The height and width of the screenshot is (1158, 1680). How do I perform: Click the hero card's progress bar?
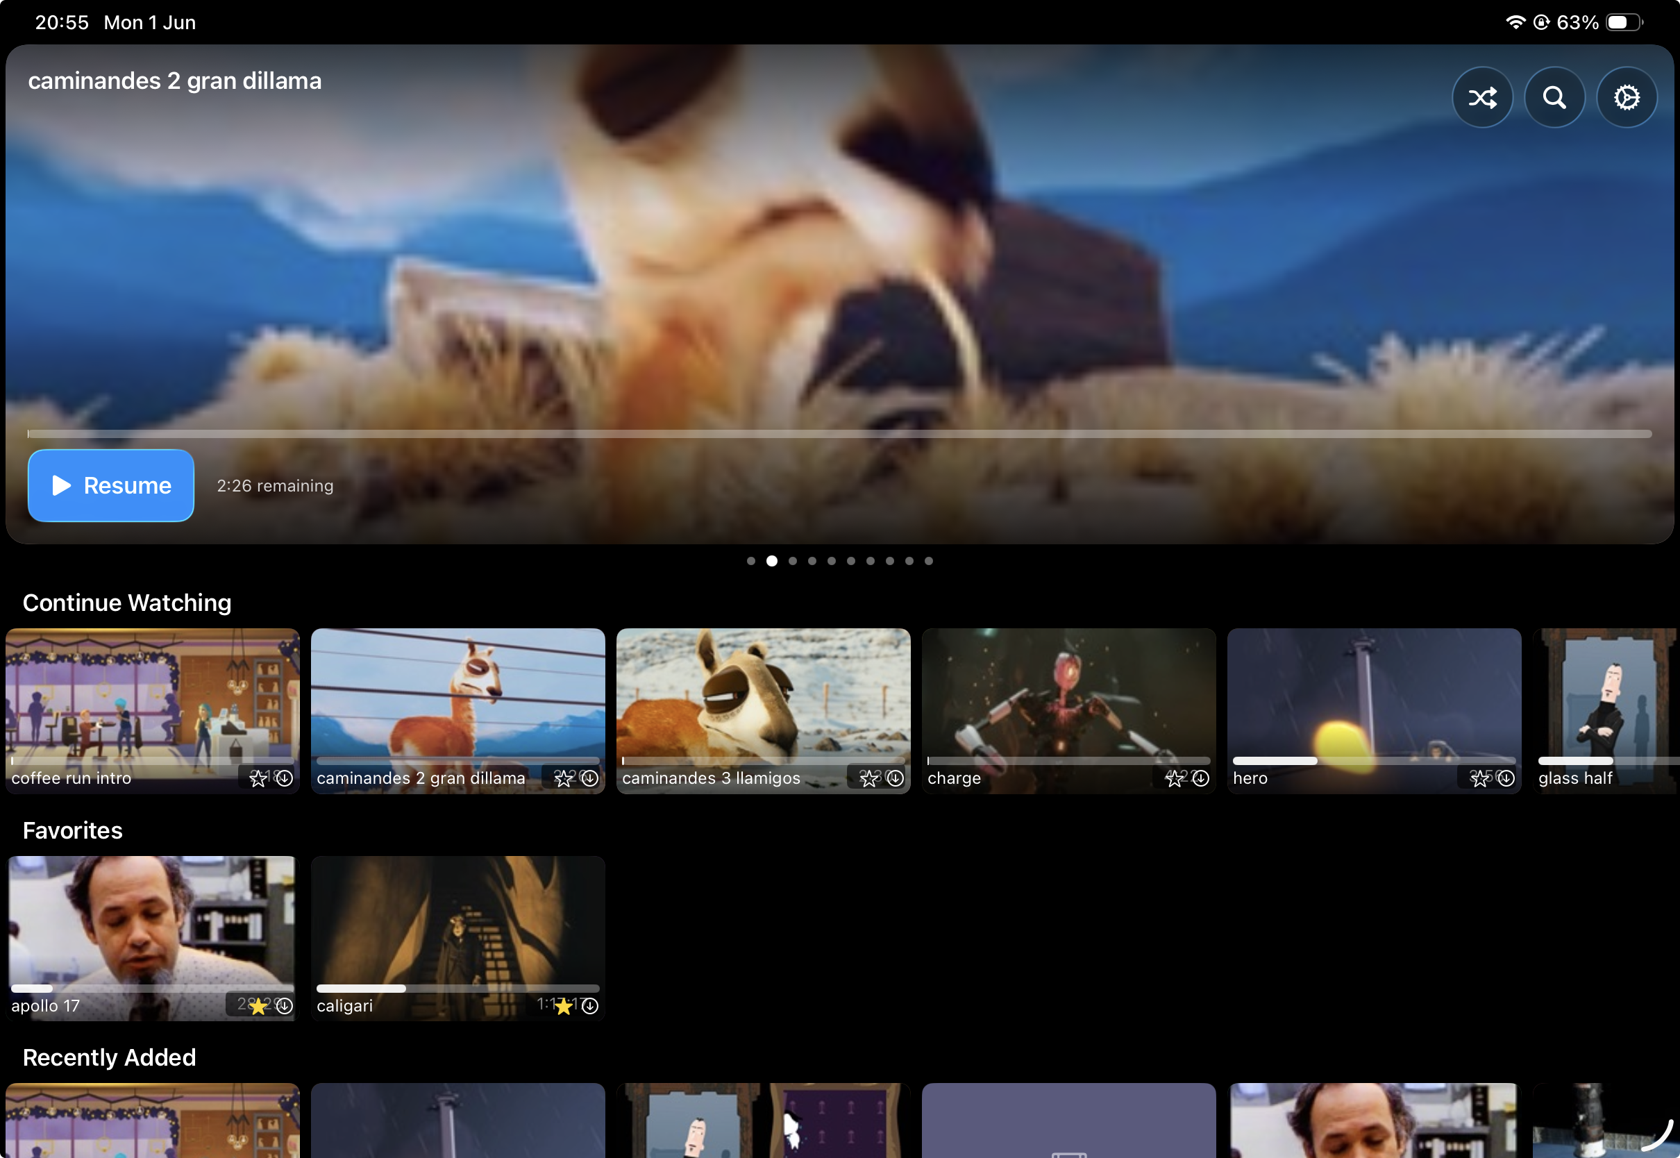(x=1374, y=760)
